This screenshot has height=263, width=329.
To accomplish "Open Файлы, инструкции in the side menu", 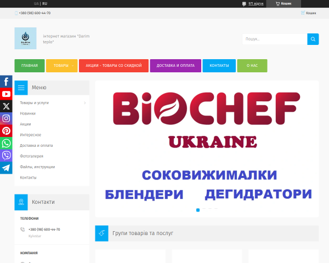I will pos(37,167).
